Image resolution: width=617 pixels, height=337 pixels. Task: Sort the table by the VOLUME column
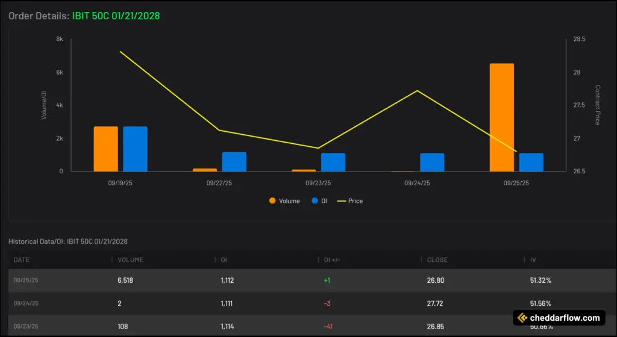pyautogui.click(x=131, y=259)
